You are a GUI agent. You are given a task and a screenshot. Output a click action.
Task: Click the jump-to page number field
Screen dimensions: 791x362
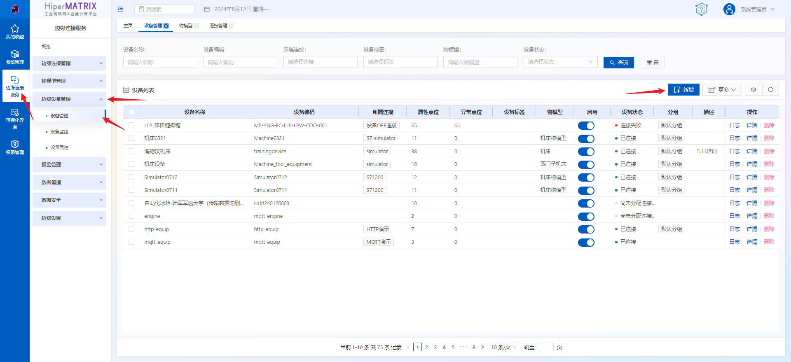click(545, 347)
